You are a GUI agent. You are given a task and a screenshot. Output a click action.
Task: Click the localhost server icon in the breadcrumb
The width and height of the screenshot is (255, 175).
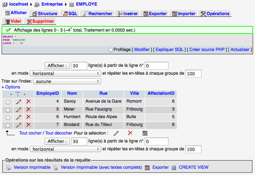coord(5,4)
